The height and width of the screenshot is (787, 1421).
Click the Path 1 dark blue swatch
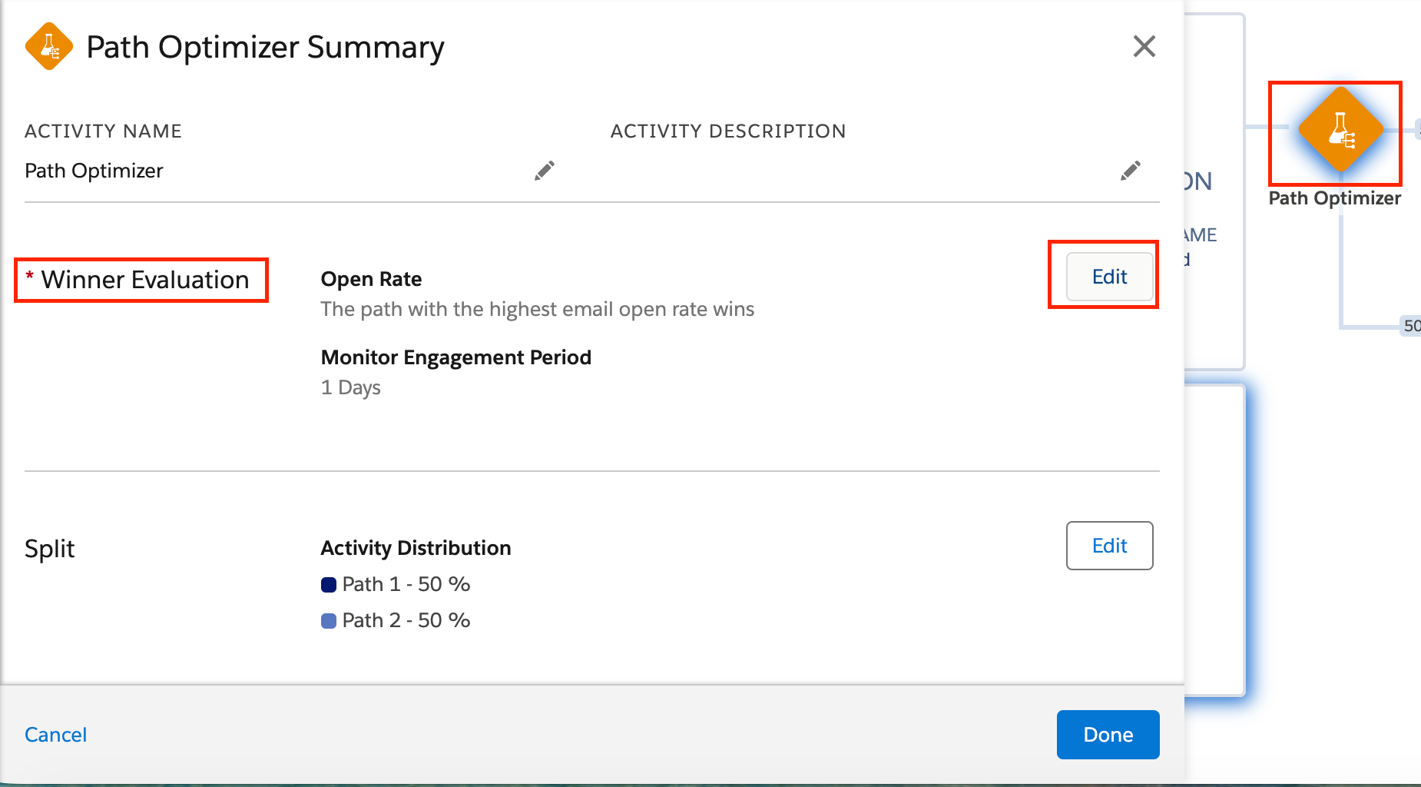(x=329, y=585)
